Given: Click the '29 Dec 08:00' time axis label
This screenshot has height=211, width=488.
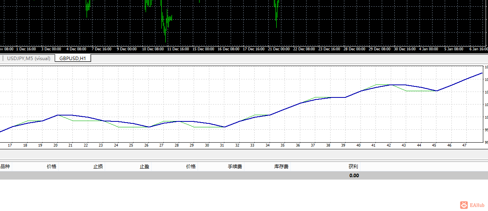Looking at the screenshot, I should (380, 49).
